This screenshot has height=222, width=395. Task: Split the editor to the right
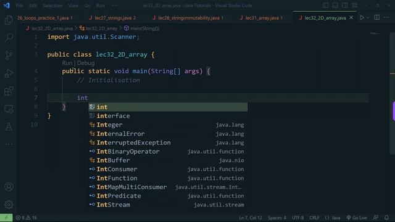(x=377, y=18)
